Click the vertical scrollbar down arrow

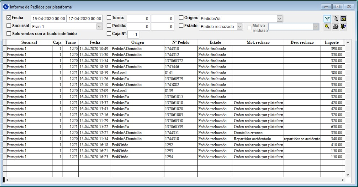(x=349, y=174)
